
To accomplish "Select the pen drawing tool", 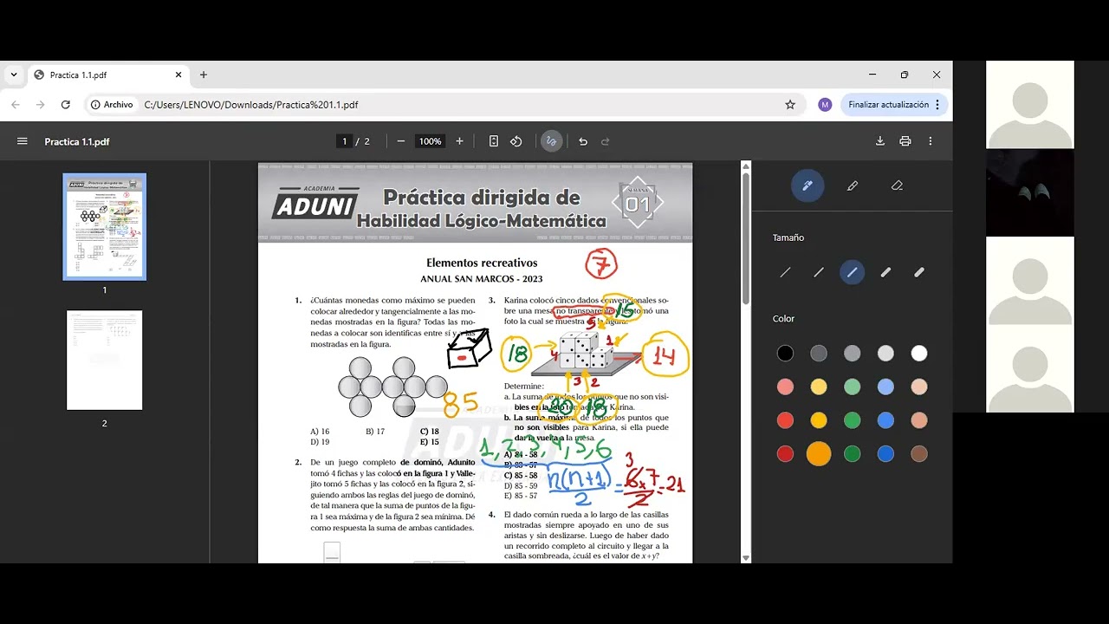I will click(807, 185).
